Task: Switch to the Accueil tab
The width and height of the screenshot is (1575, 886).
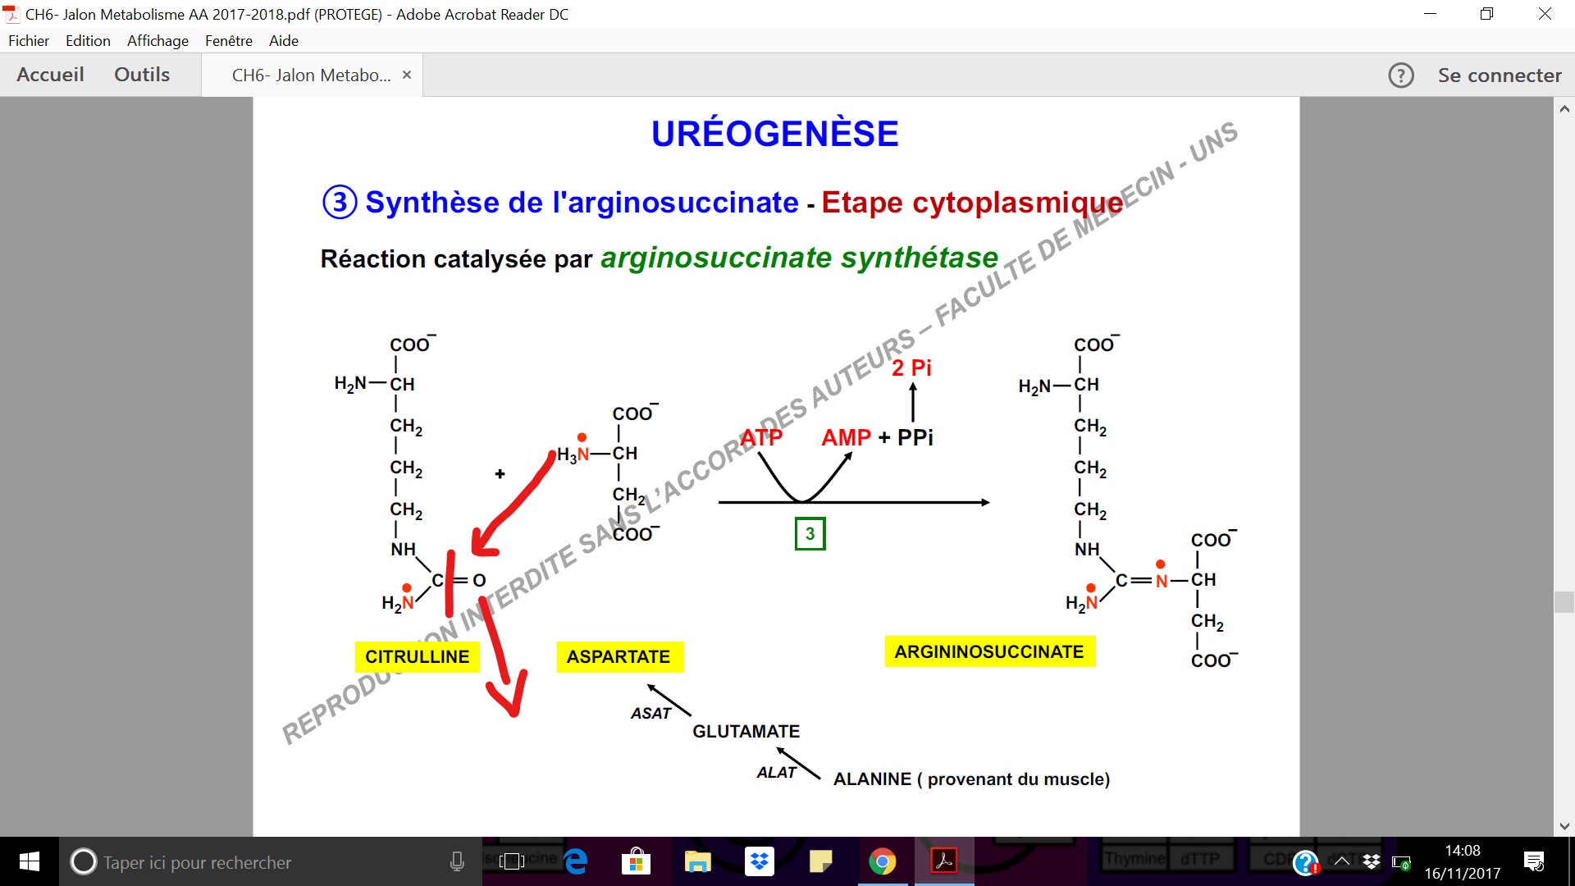Action: [50, 75]
